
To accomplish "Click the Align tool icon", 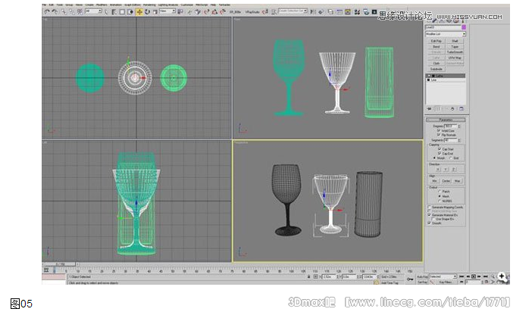I will pyautogui.click(x=321, y=12).
